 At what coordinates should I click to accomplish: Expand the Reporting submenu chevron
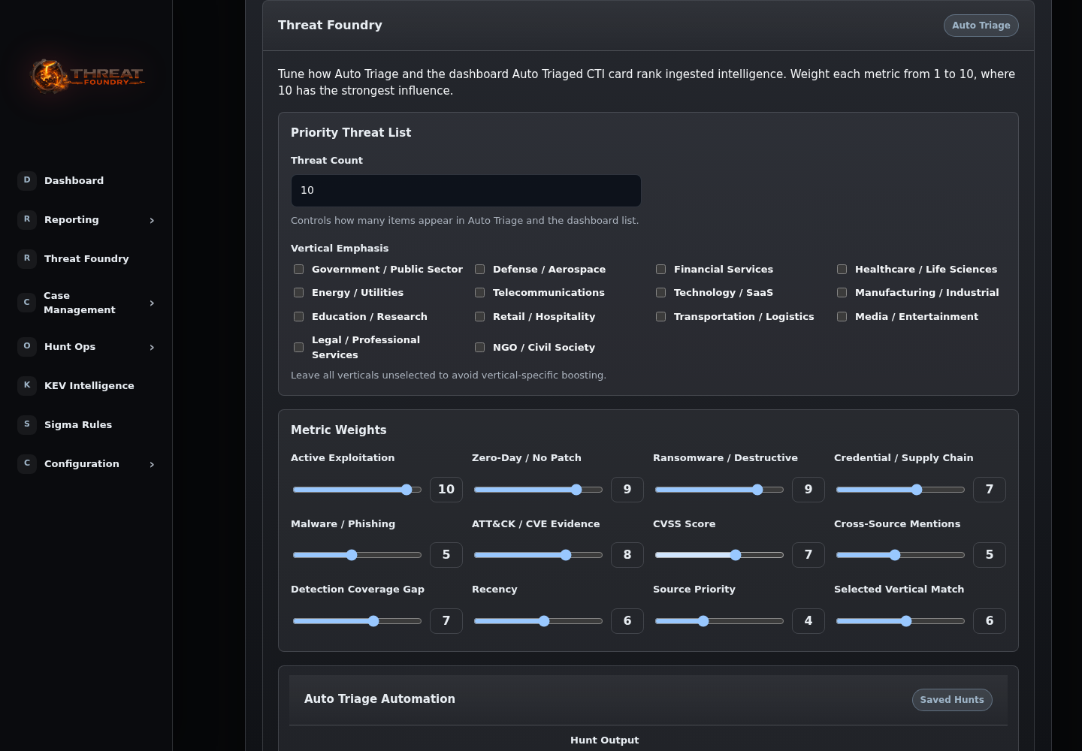coord(152,220)
